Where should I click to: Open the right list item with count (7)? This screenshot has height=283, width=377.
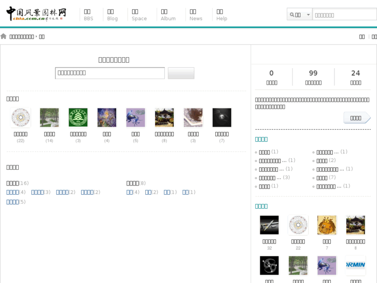pyautogui.click(x=322, y=178)
